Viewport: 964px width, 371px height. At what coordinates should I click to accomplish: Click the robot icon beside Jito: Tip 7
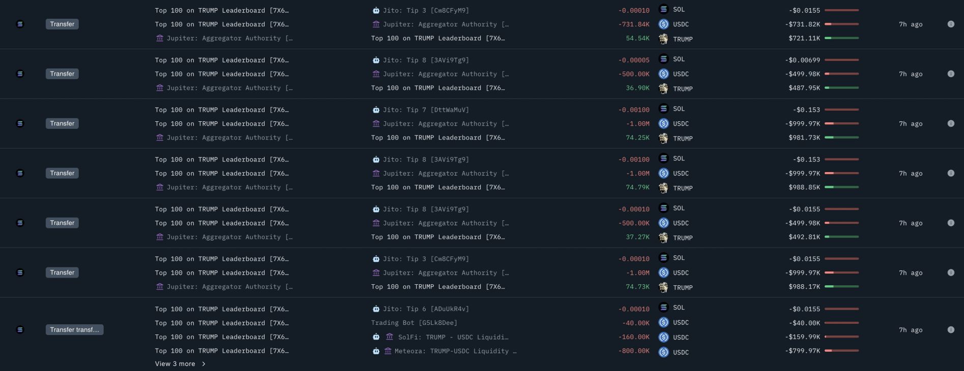[x=376, y=110]
